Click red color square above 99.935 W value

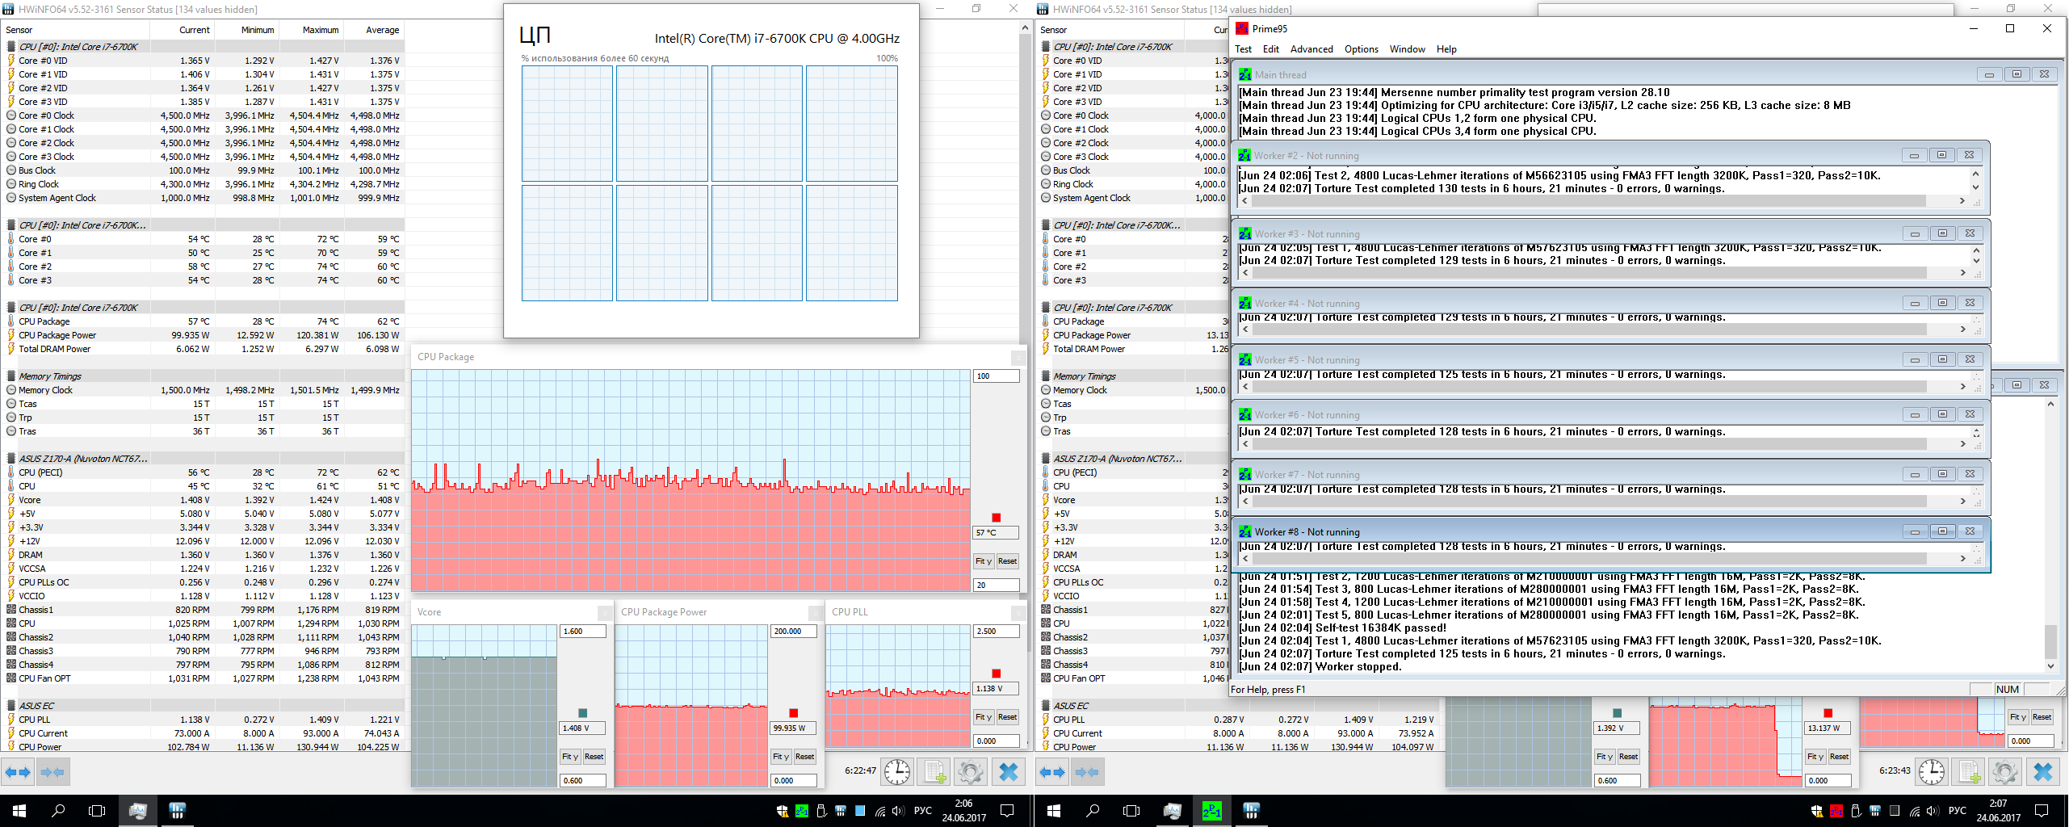pyautogui.click(x=794, y=713)
